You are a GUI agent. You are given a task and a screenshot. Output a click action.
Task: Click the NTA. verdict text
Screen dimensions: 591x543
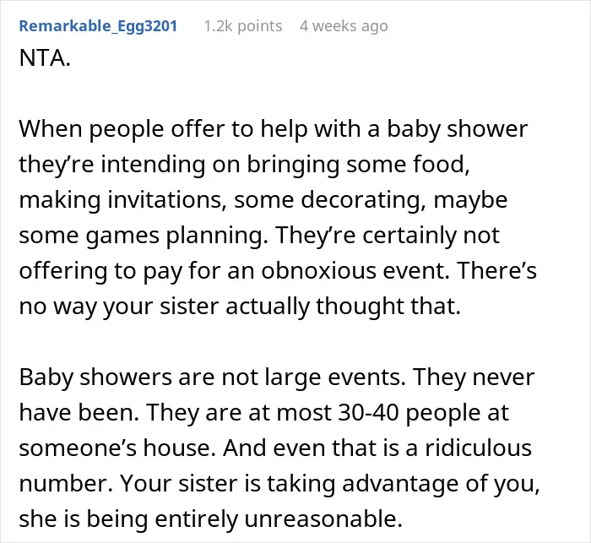pos(45,58)
